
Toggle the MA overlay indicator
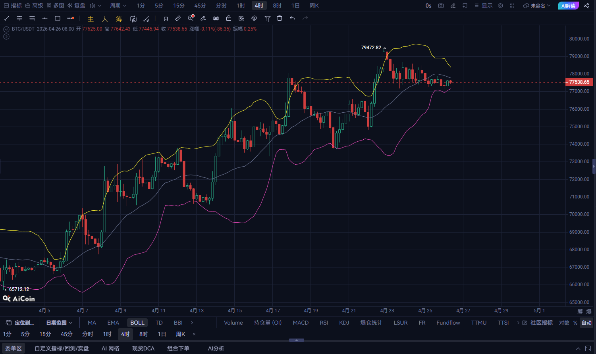(x=92, y=323)
